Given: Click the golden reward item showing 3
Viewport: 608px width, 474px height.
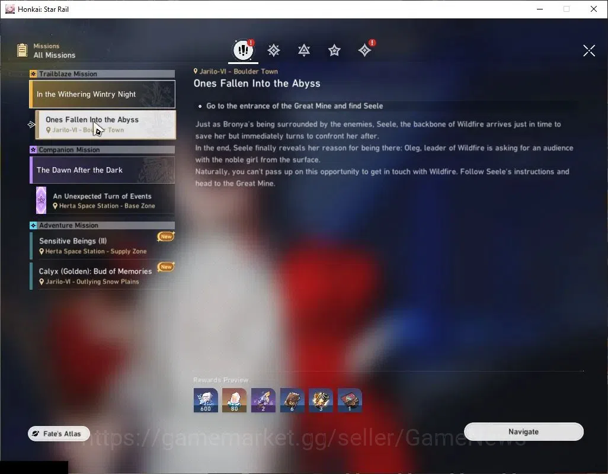Looking at the screenshot, I should [321, 401].
